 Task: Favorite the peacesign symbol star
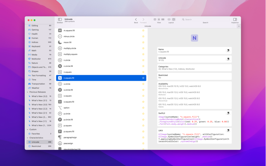[x=143, y=143]
